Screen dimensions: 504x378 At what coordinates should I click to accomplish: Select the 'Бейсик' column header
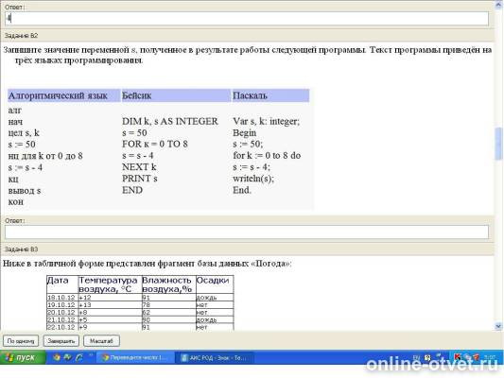tap(176, 95)
